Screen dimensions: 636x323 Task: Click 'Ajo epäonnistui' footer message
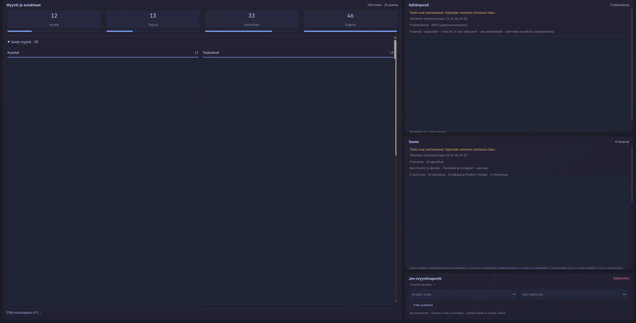point(457,313)
